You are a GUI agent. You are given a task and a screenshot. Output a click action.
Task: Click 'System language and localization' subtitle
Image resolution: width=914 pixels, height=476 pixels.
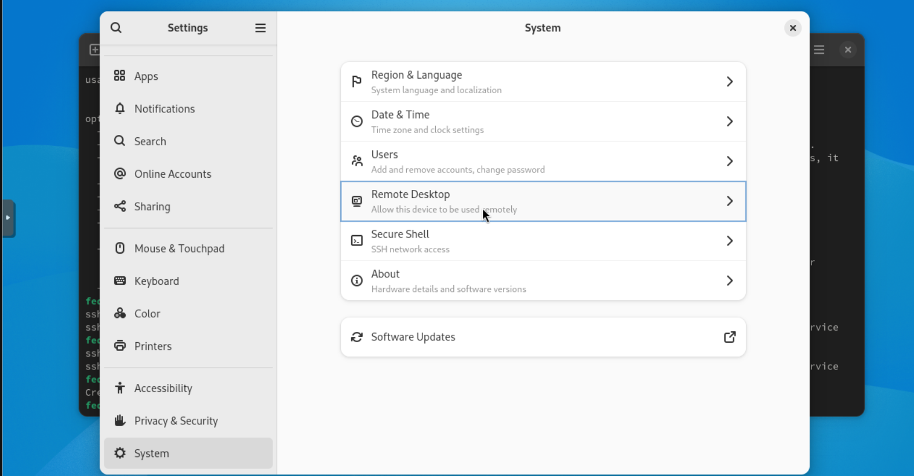436,90
